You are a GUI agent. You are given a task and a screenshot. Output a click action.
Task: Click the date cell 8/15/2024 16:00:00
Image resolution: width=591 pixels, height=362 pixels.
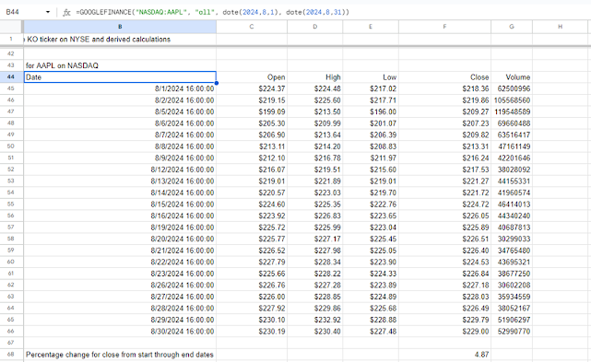tap(120, 204)
